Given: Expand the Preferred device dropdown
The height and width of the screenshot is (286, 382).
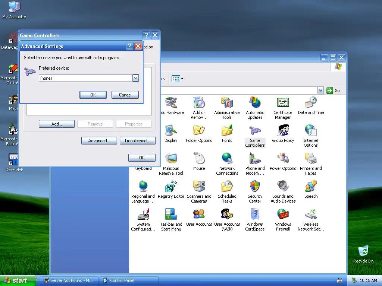Looking at the screenshot, I should [x=135, y=78].
